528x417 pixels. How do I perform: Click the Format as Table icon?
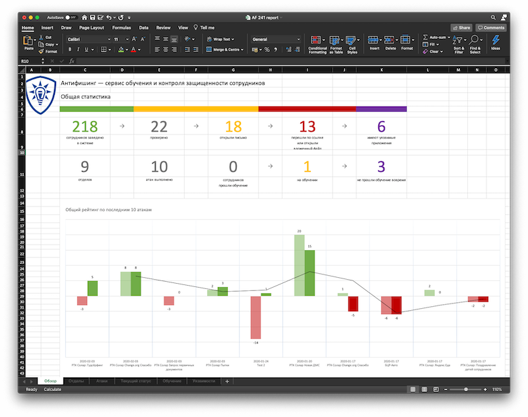tap(335, 40)
